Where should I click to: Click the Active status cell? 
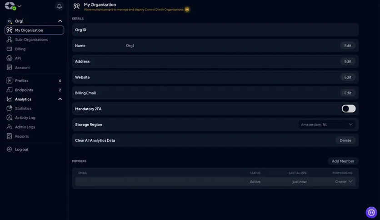[x=255, y=182]
